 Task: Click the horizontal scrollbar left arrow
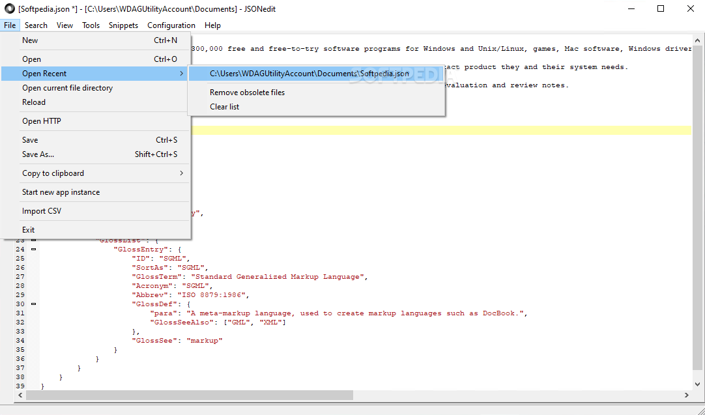click(x=20, y=395)
